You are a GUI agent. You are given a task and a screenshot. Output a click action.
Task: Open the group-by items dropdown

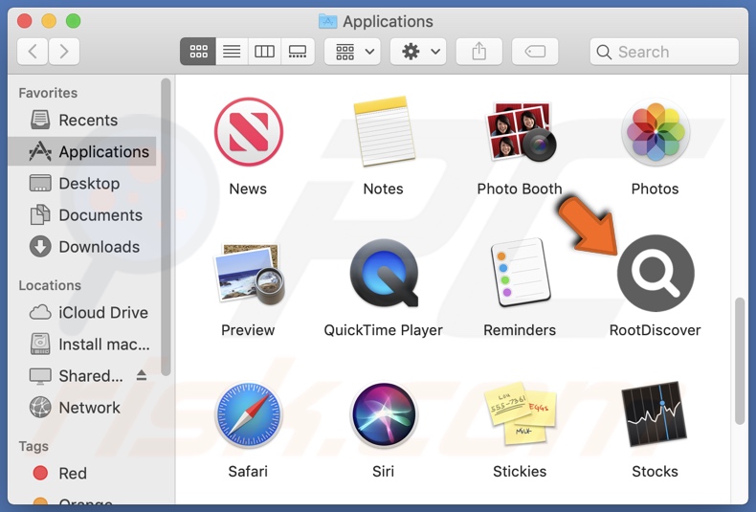pyautogui.click(x=352, y=51)
